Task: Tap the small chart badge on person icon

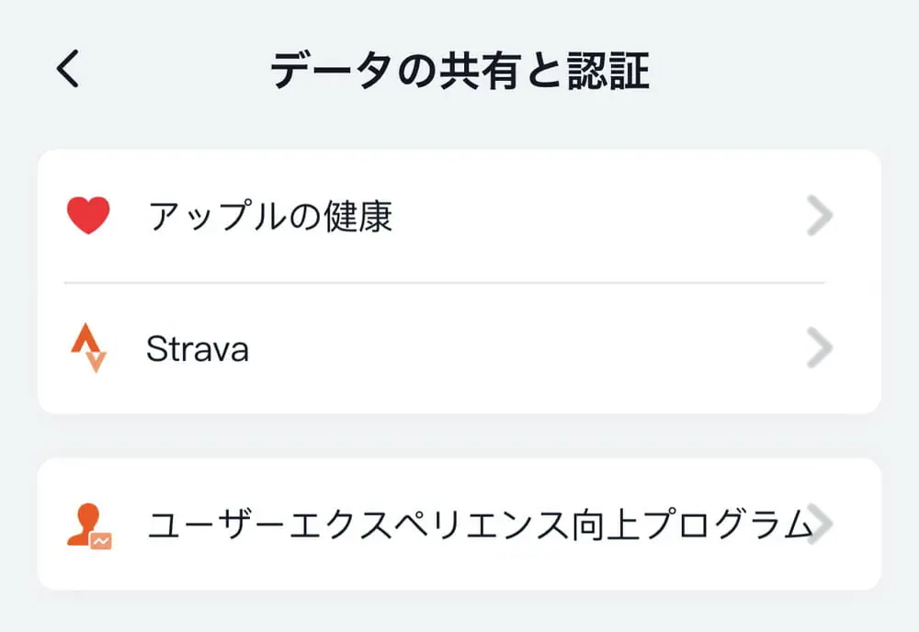Action: point(101,541)
